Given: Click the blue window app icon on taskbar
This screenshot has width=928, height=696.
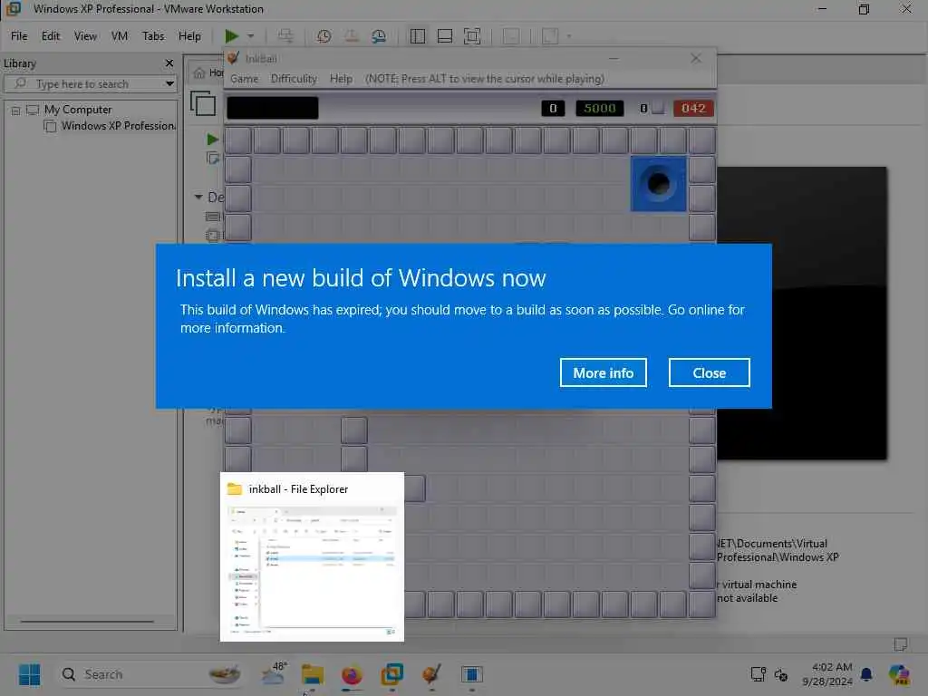Looking at the screenshot, I should coord(471,674).
